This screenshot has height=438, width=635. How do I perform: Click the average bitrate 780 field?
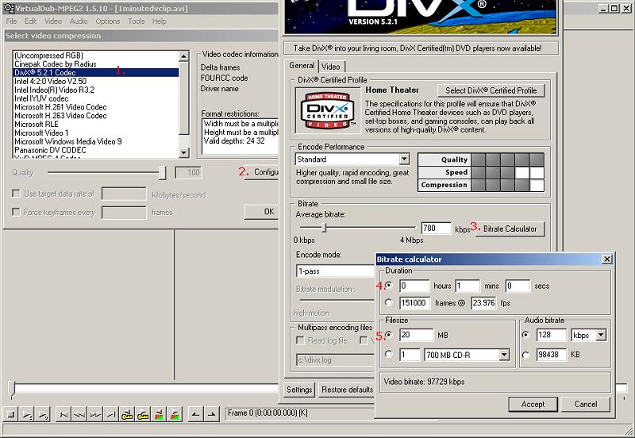(436, 229)
